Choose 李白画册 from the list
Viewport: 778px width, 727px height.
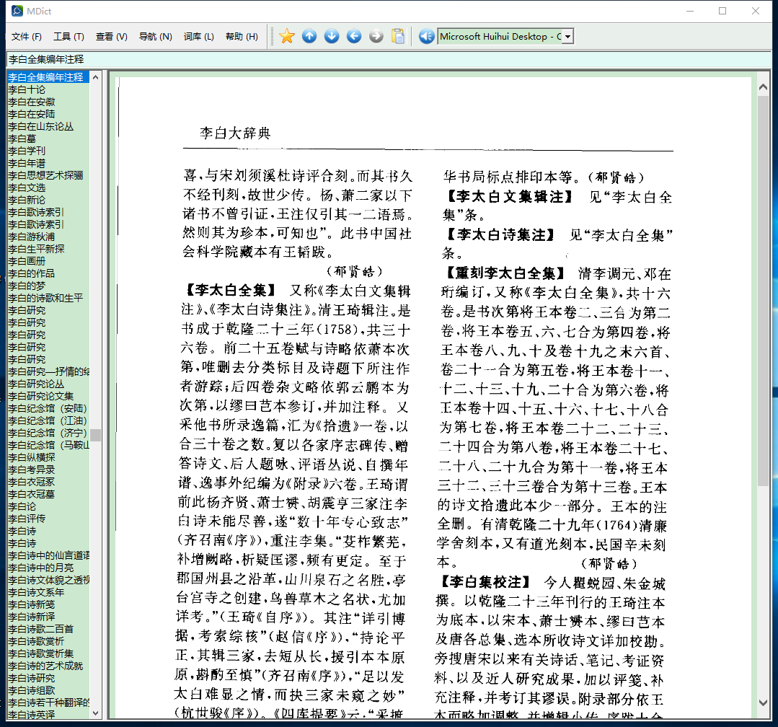(27, 261)
